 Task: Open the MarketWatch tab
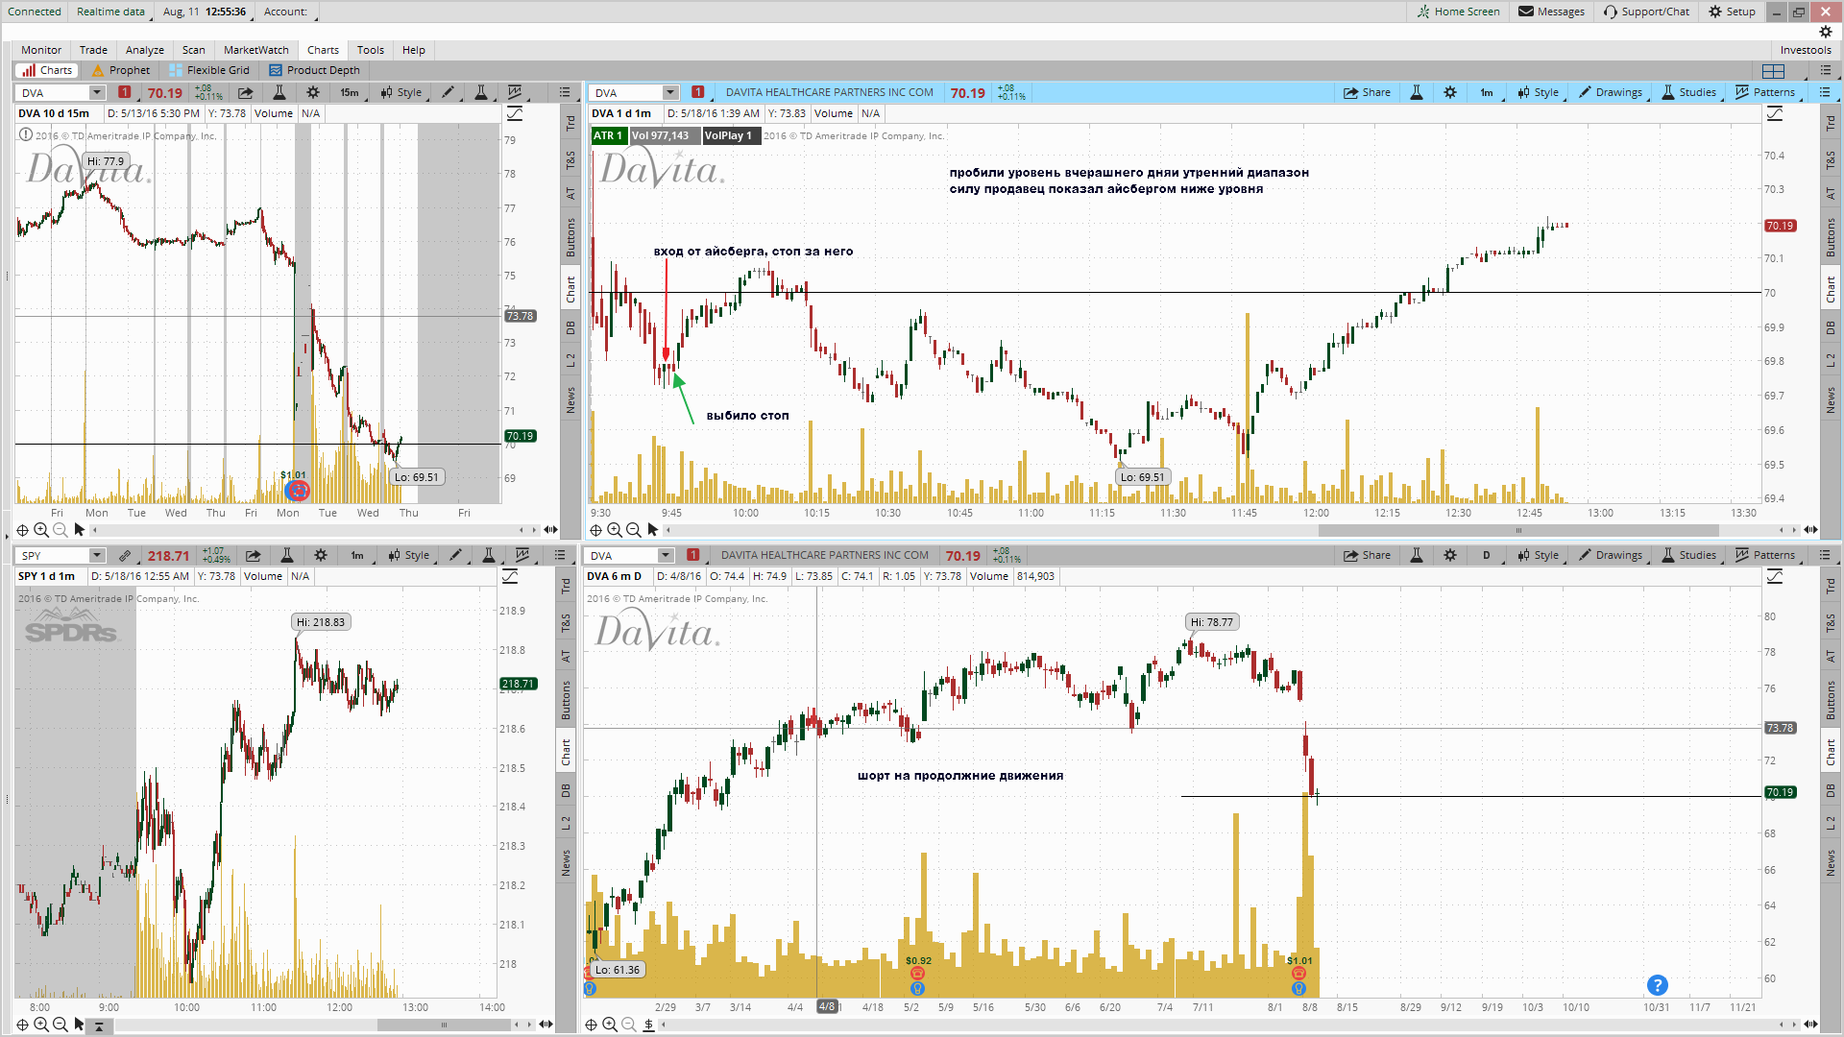point(255,50)
